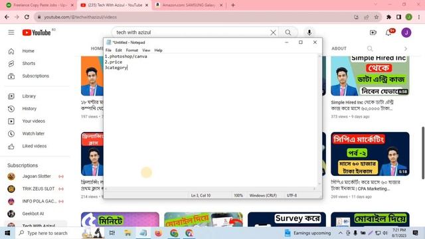Image resolution: width=425 pixels, height=239 pixels.
Task: Switch to the Amazon Samsung Galaxy tab
Action: 189,5
